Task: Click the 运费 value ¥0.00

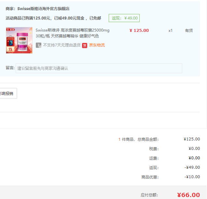Action: coord(194,158)
